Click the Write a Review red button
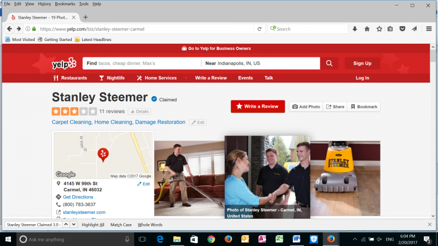 (x=258, y=106)
